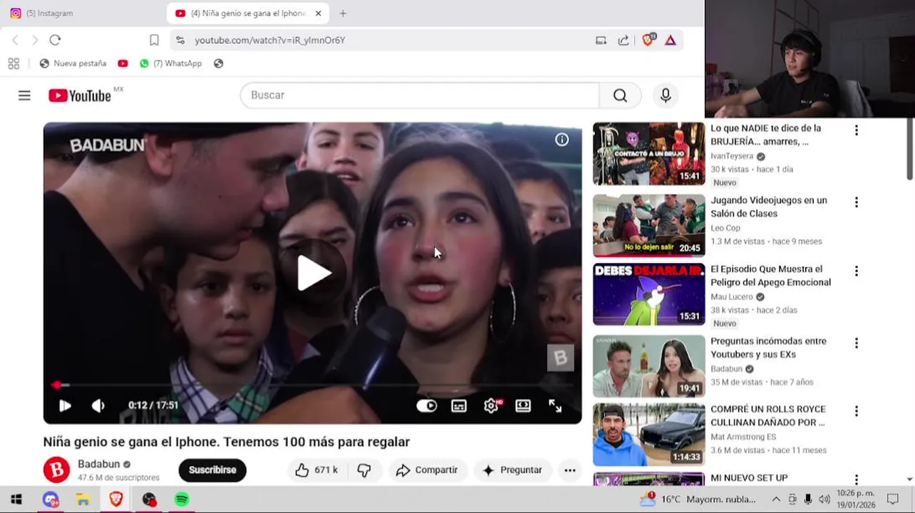Open options for MI NUEVO SET UP video
The width and height of the screenshot is (915, 513).
point(856,480)
